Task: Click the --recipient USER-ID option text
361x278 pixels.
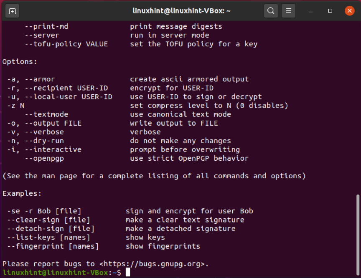Action: tap(66, 88)
